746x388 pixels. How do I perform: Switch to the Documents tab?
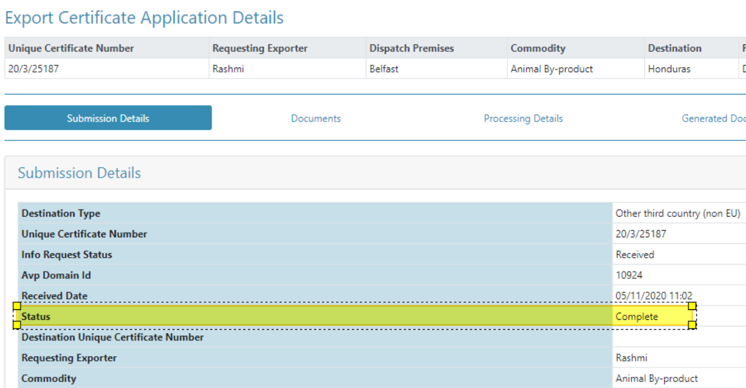316,118
